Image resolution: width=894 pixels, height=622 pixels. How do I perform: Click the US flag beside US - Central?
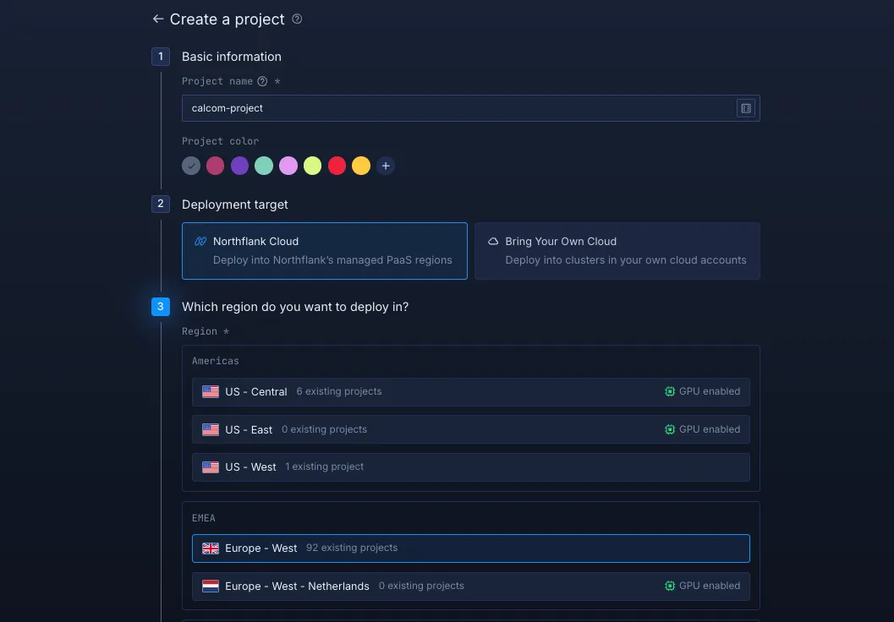(211, 392)
